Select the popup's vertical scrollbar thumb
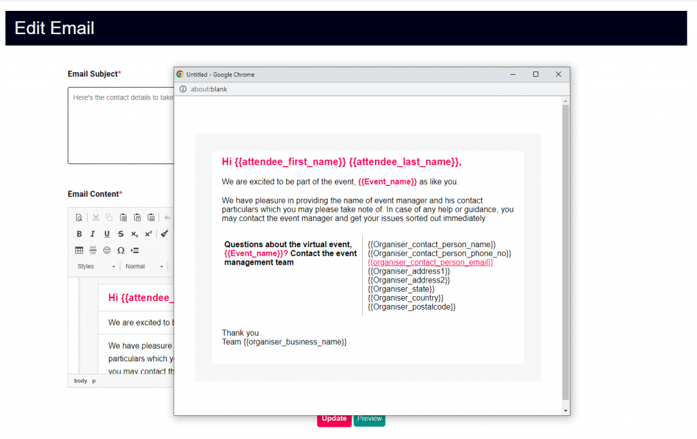This screenshot has height=439, width=697. point(566,253)
